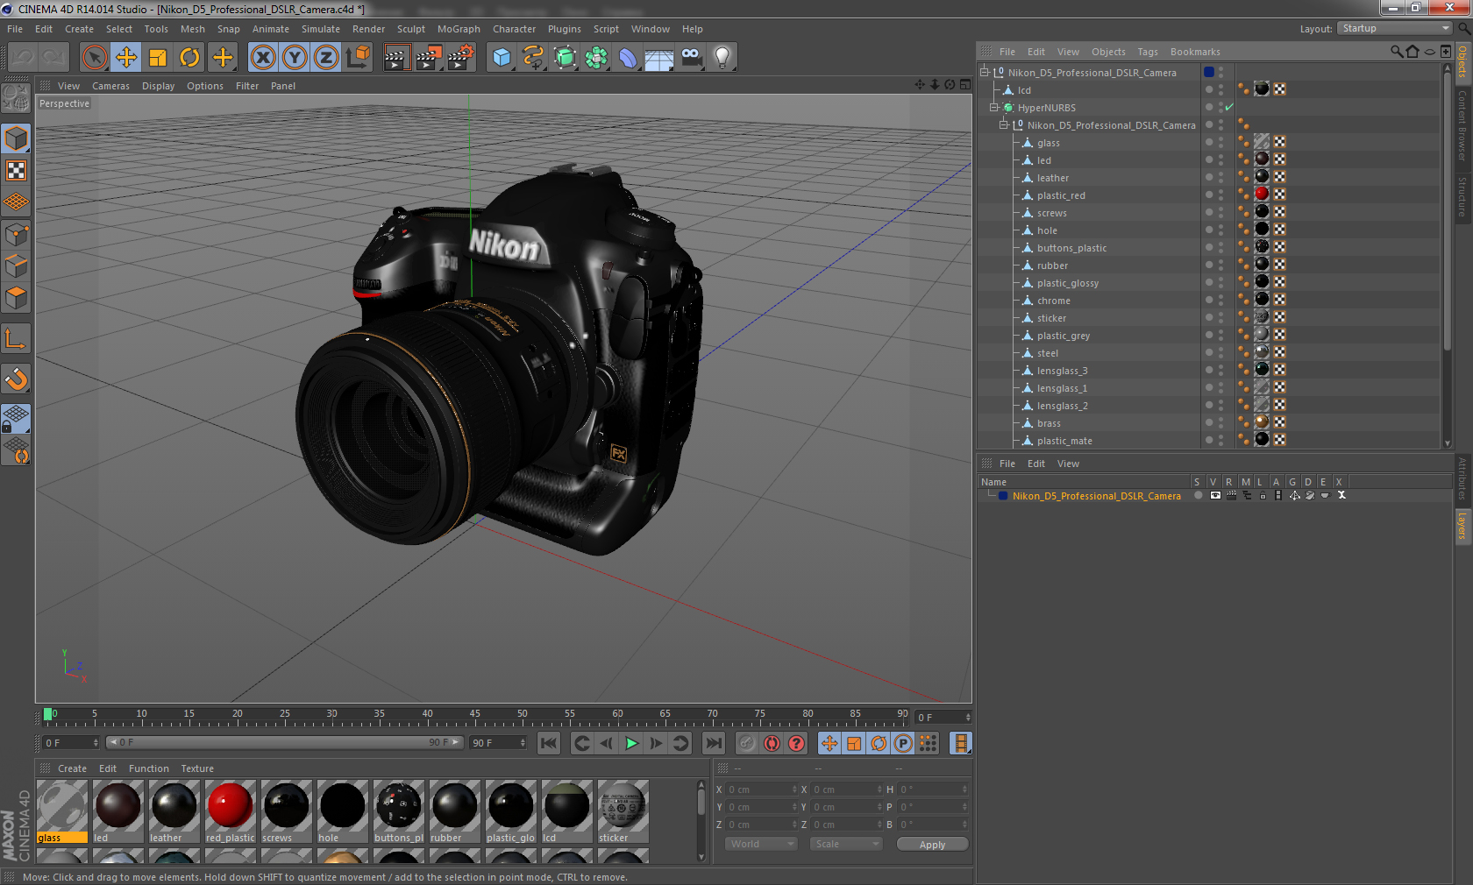Switch to Texture mode
The image size is (1473, 885).
pos(16,170)
